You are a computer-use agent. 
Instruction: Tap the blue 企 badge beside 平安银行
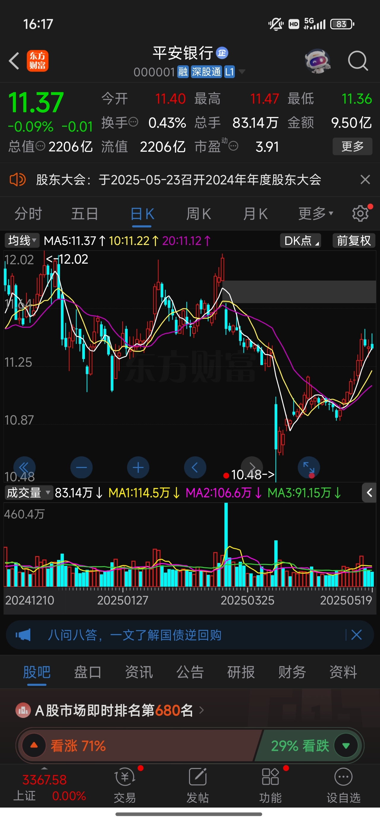[222, 53]
